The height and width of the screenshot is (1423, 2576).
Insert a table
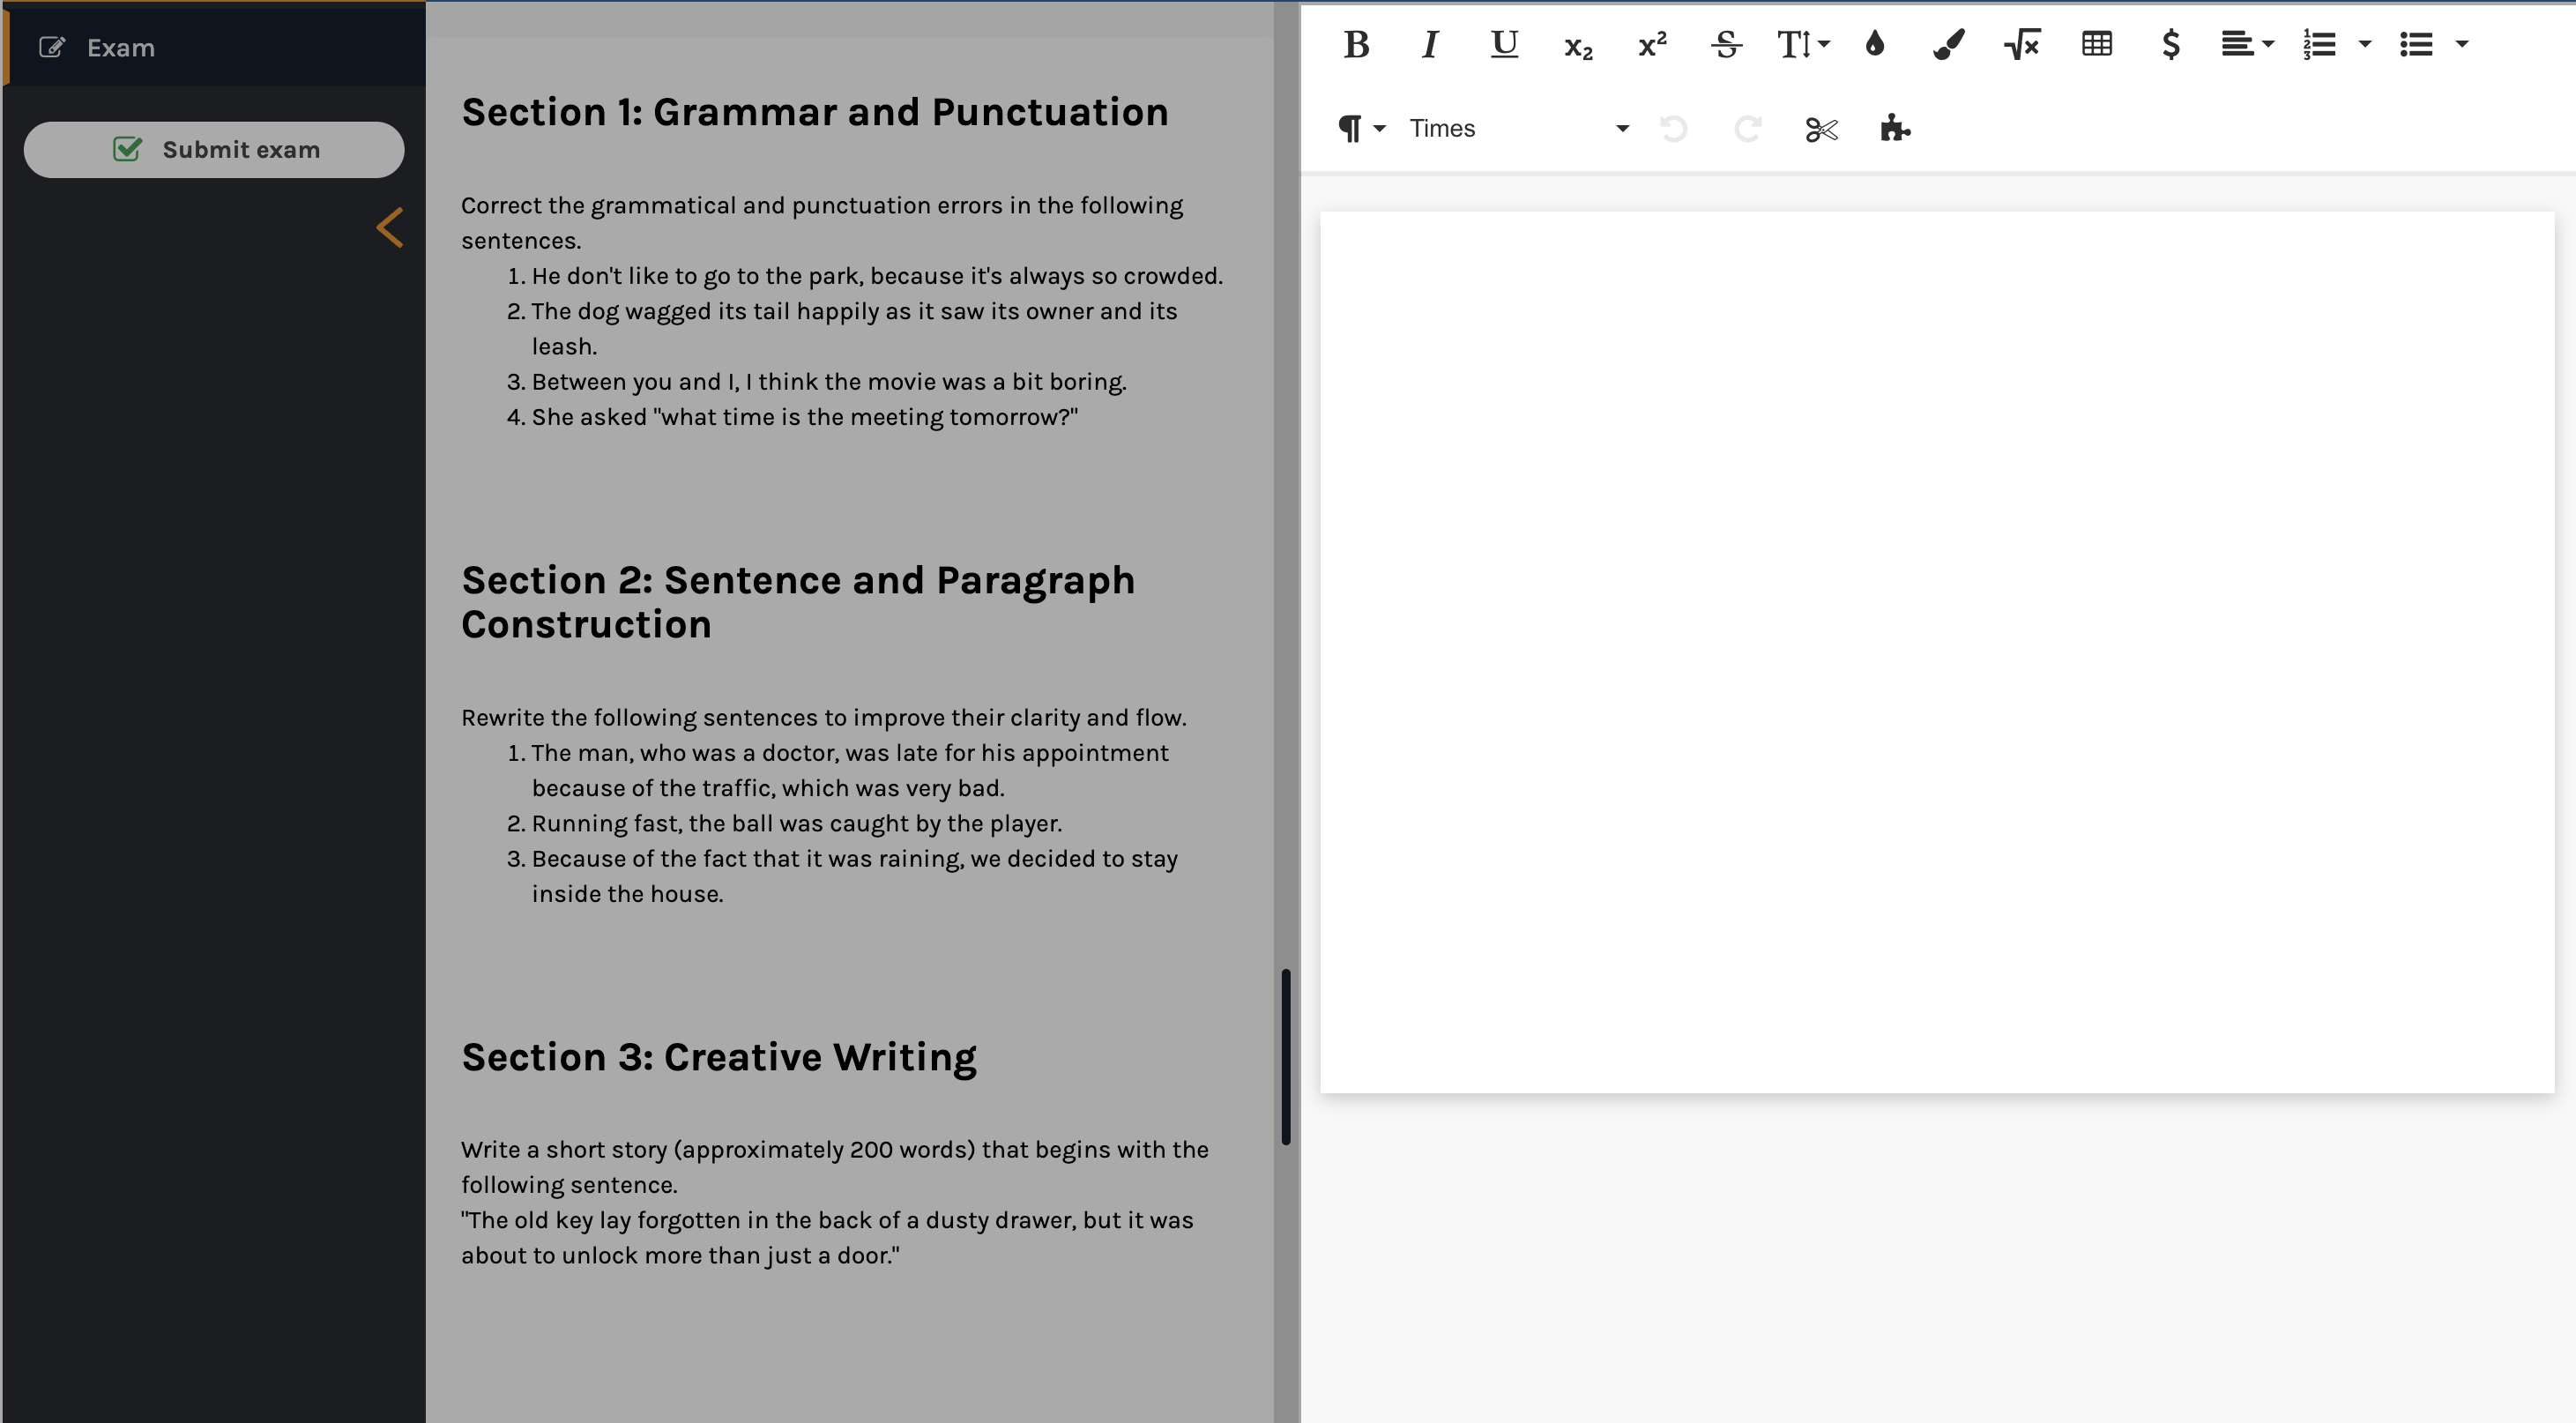click(2096, 45)
